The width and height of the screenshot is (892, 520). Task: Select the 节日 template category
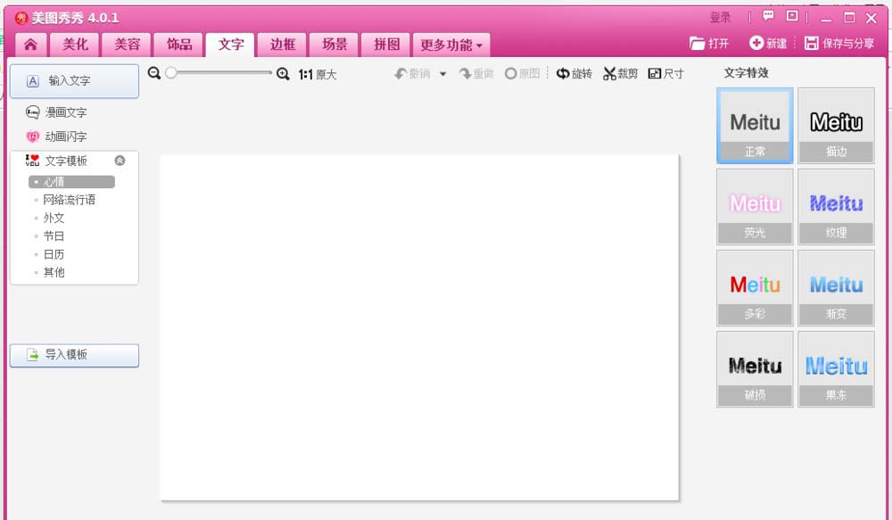coord(54,236)
